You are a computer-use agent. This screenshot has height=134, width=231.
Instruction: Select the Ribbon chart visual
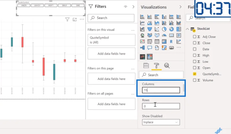point(179,23)
